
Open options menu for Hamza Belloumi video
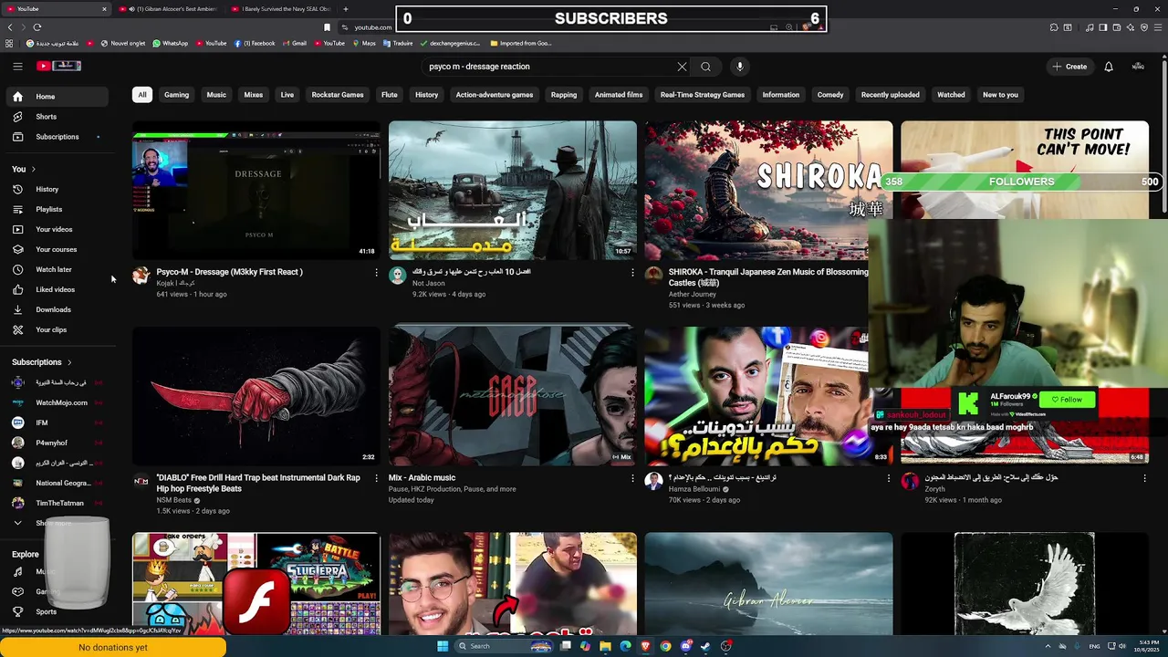pyautogui.click(x=889, y=478)
